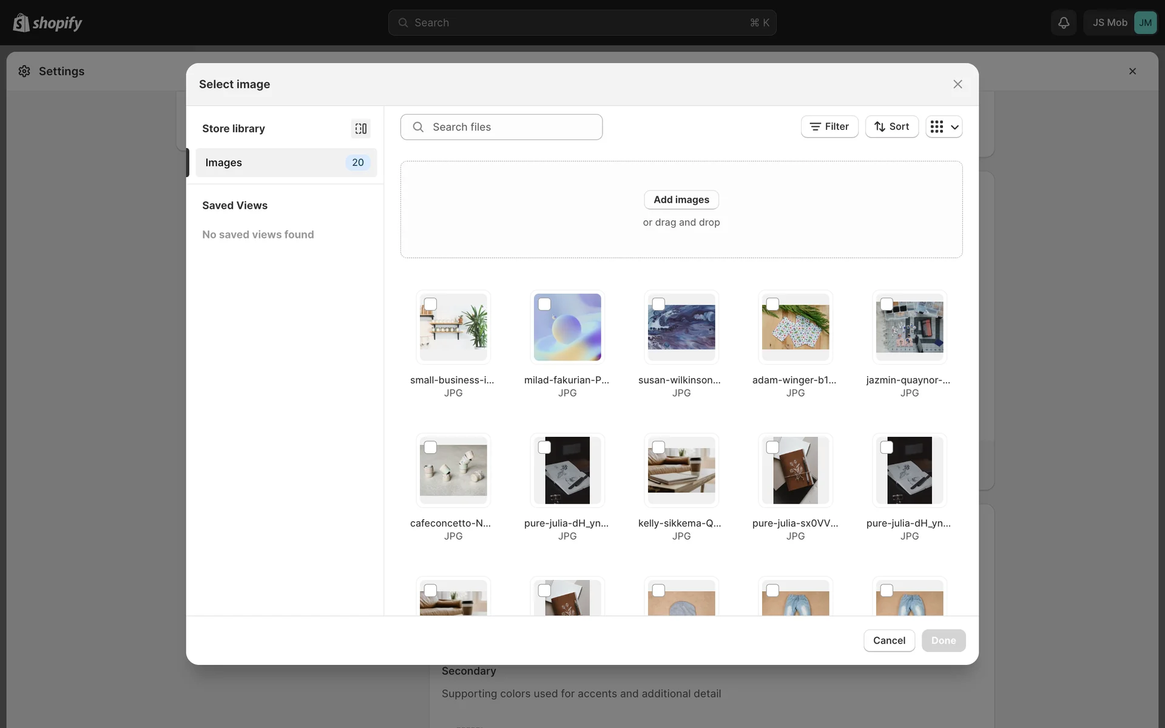This screenshot has width=1165, height=728.
Task: Close the Select image dialog
Action: click(x=957, y=84)
